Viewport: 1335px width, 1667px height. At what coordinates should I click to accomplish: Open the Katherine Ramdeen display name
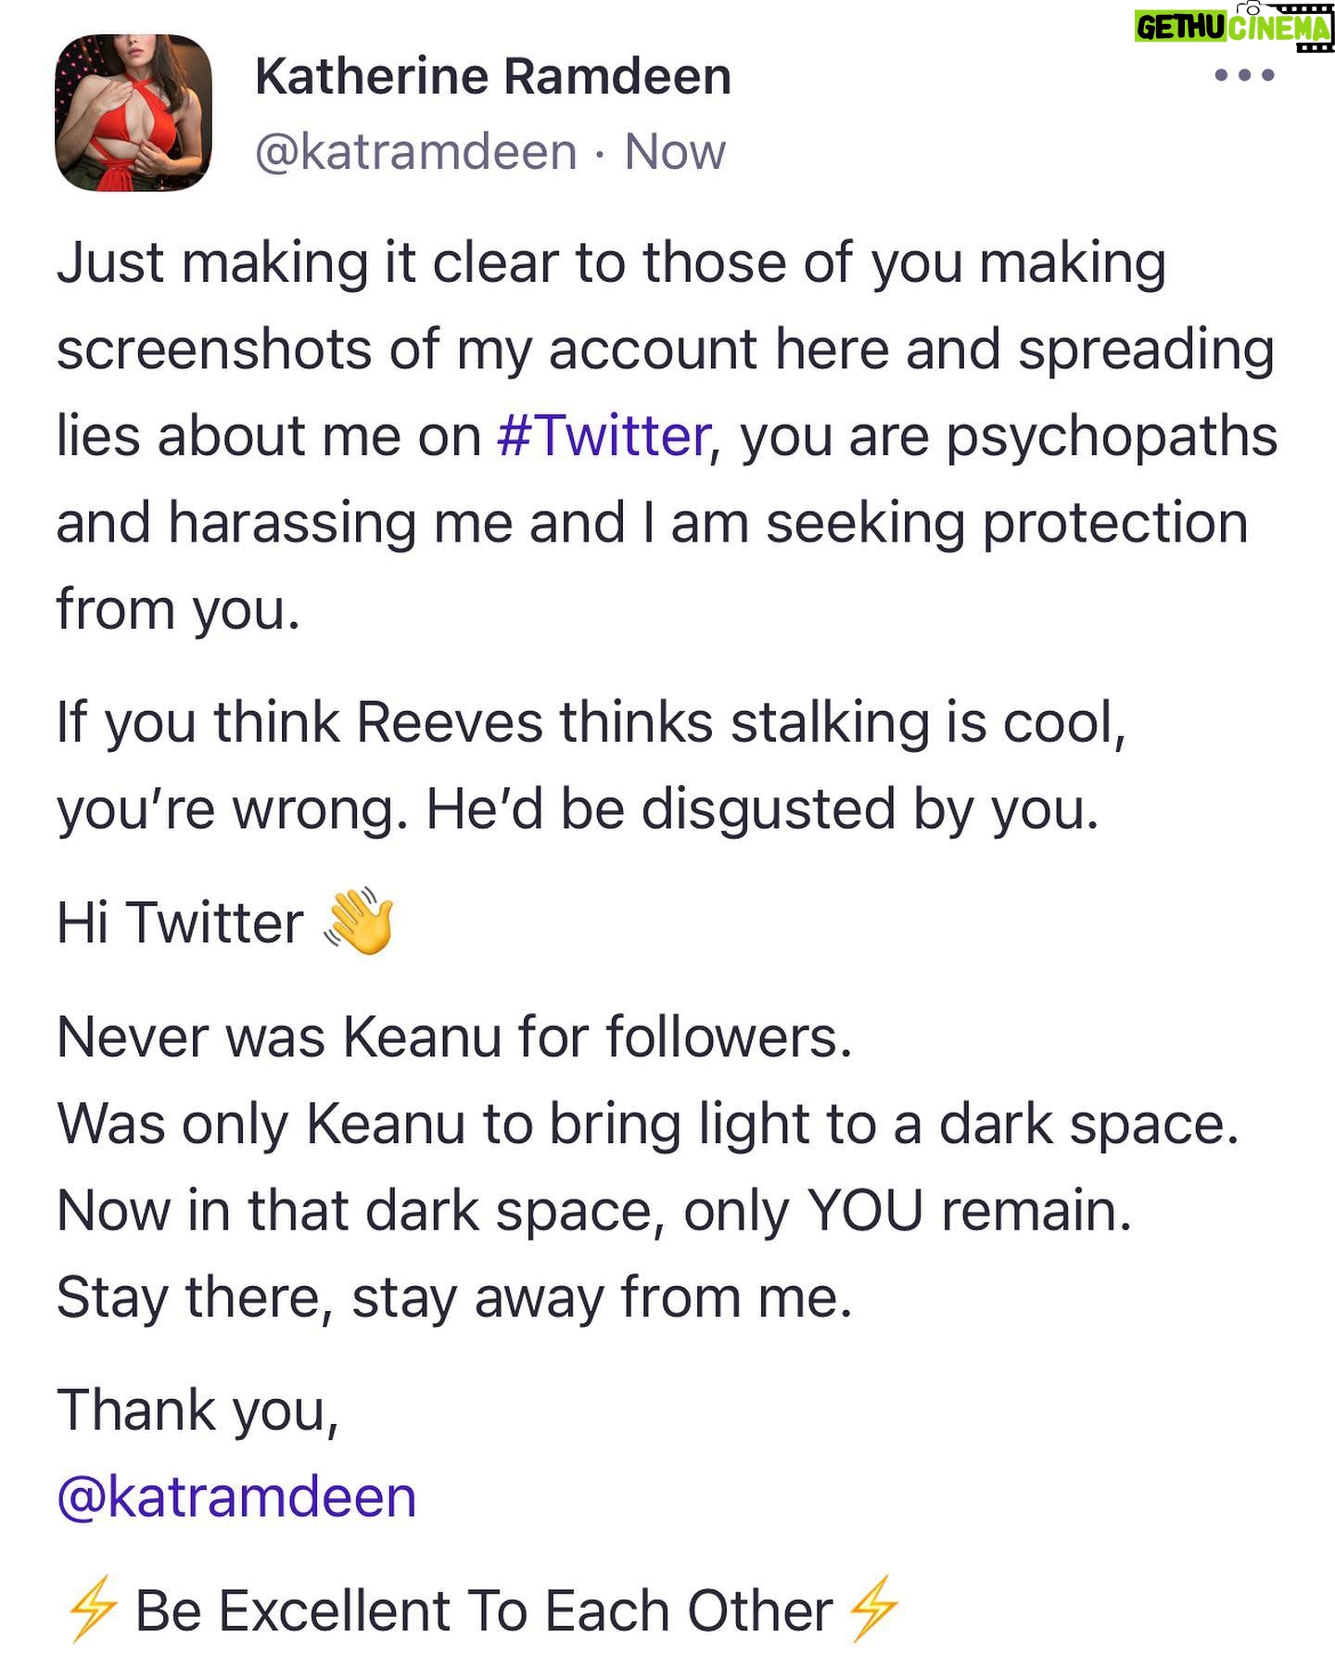click(492, 76)
